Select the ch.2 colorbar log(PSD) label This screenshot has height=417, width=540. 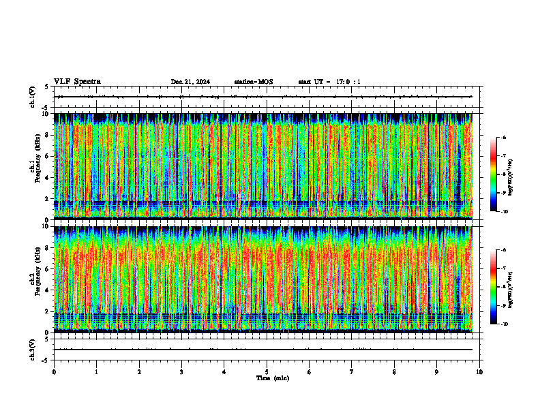point(511,290)
